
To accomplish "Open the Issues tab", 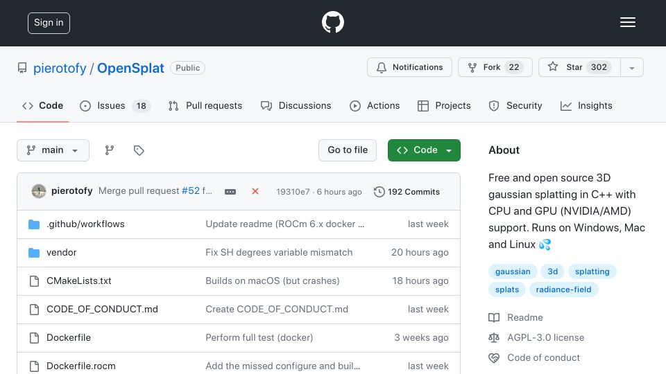I will 114,105.
